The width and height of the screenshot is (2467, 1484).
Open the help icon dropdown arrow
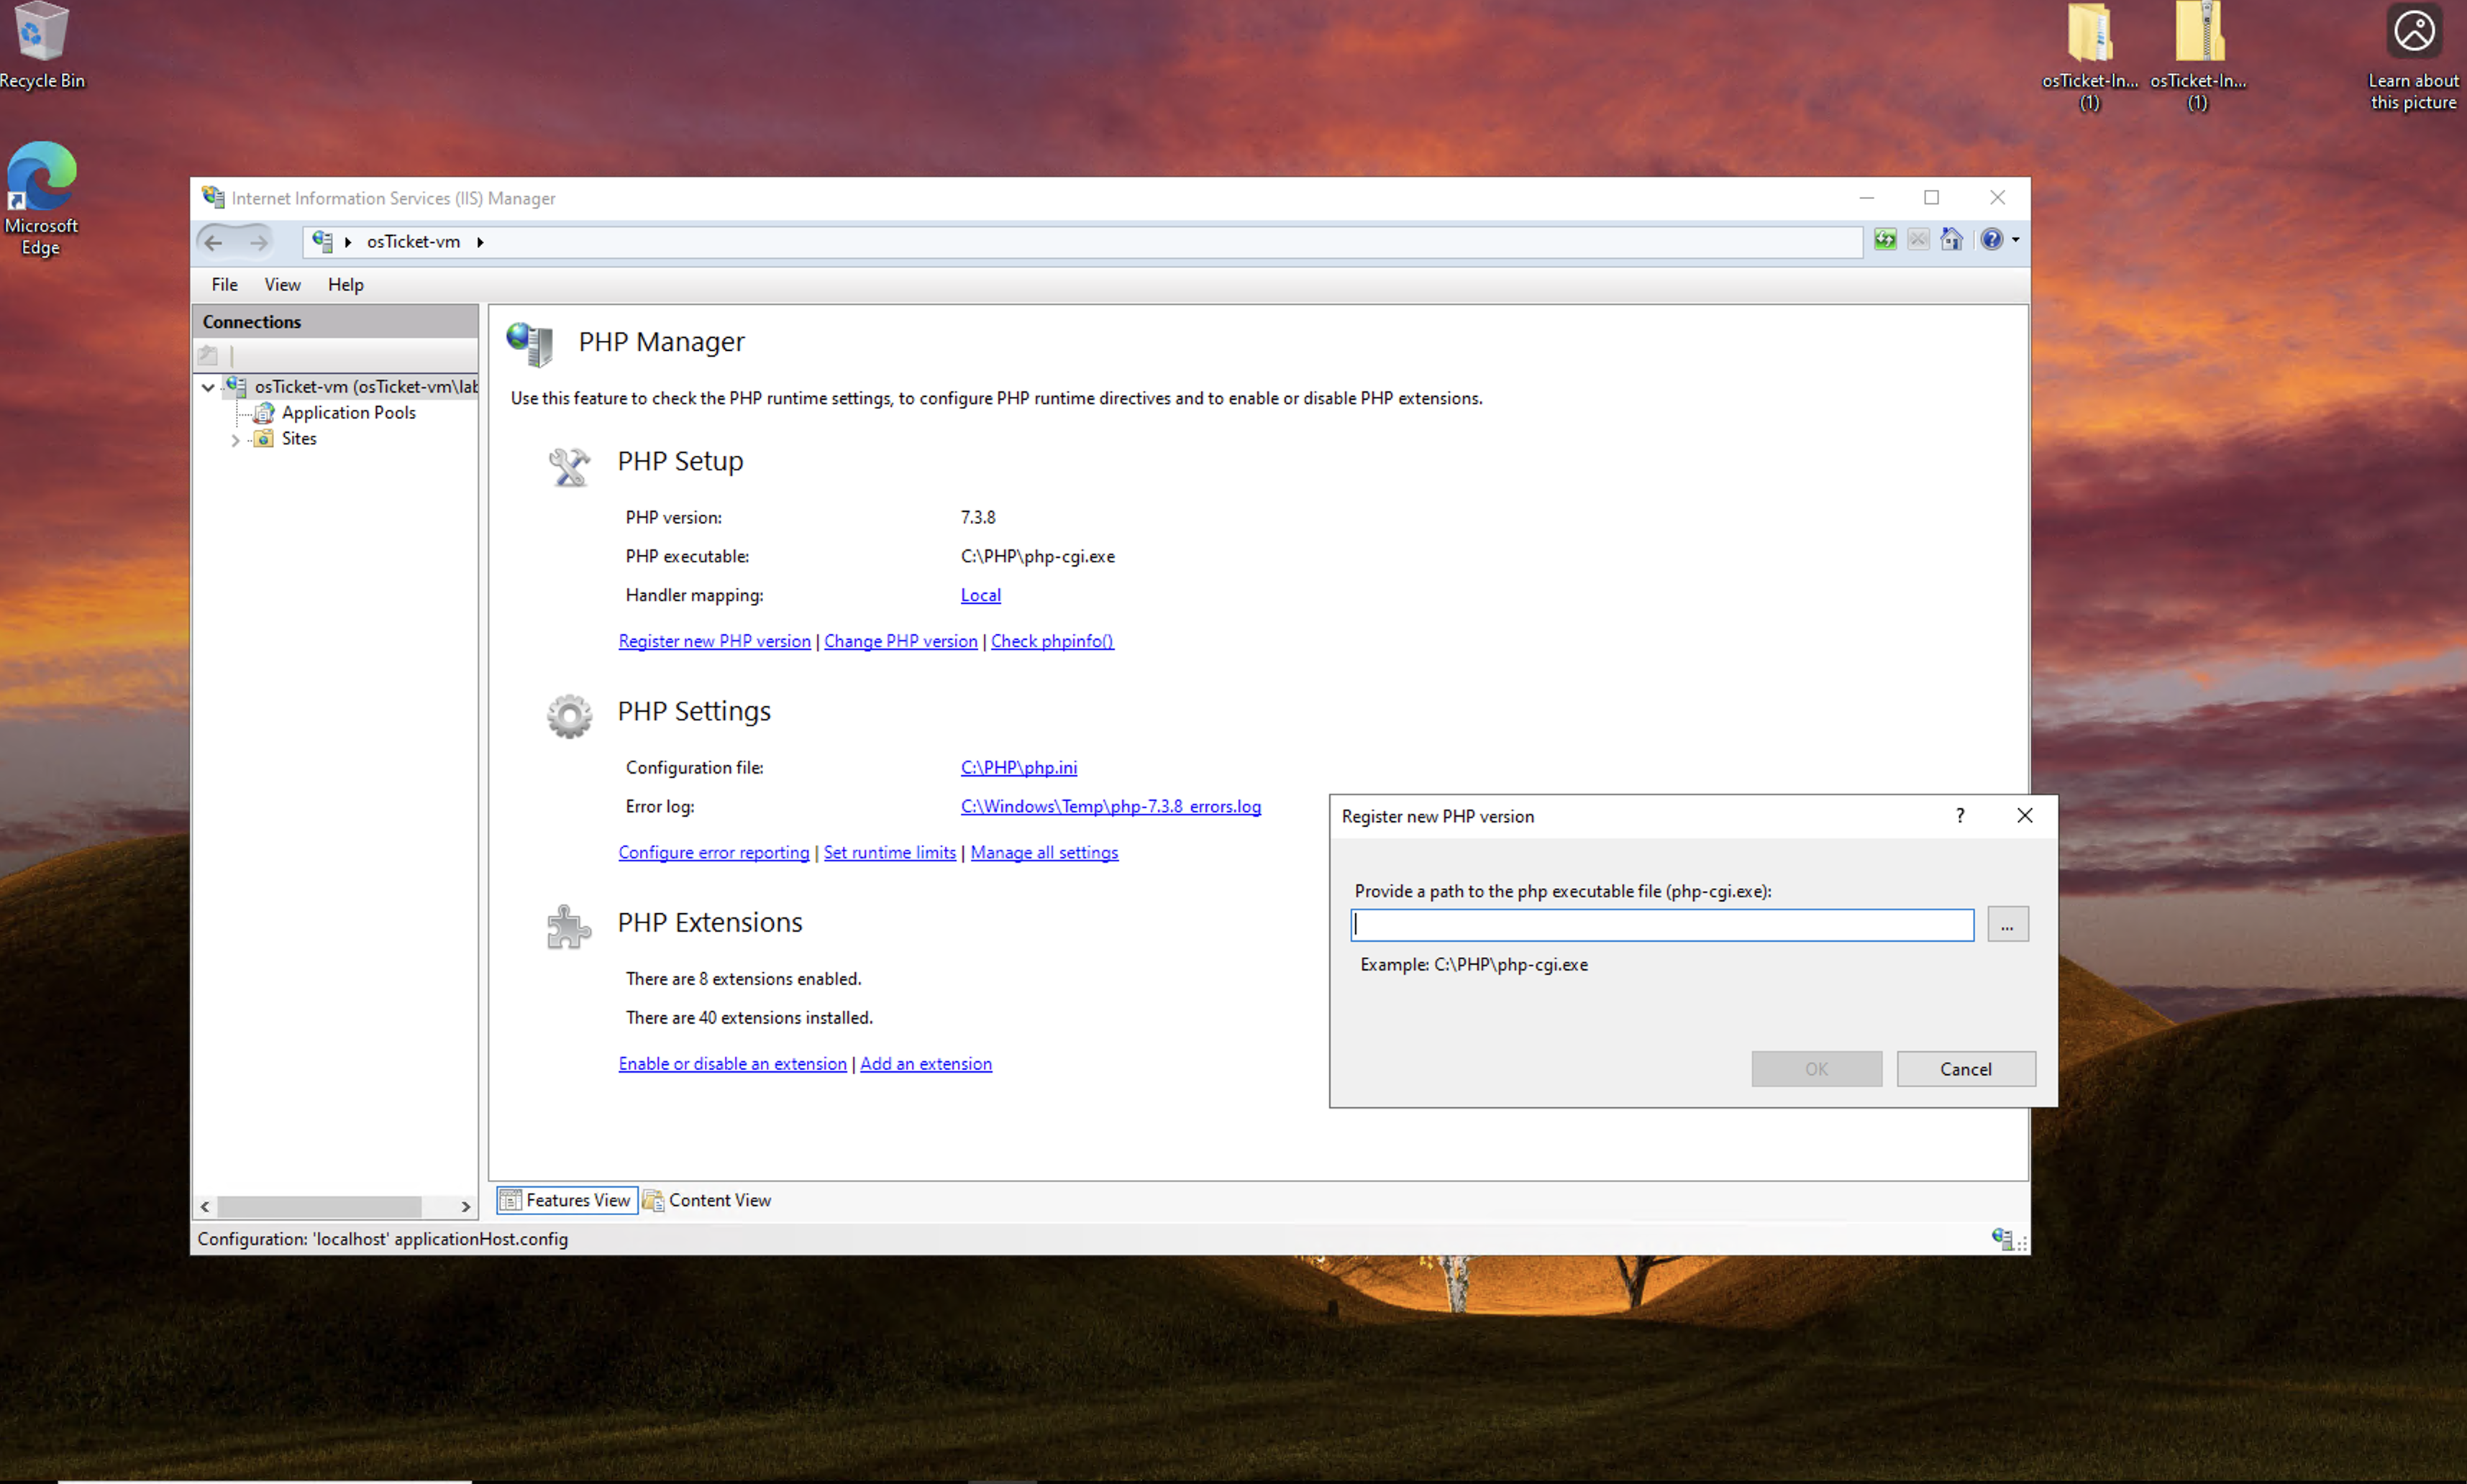pyautogui.click(x=2015, y=240)
